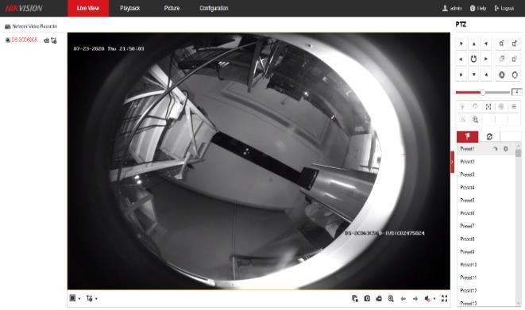Switch to the Playback tab
Image resolution: width=525 pixels, height=310 pixels.
[130, 8]
